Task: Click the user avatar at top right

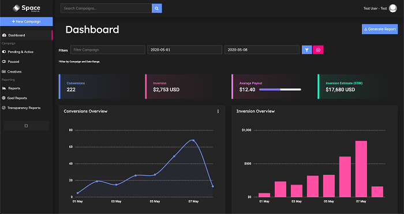Action: click(x=392, y=8)
